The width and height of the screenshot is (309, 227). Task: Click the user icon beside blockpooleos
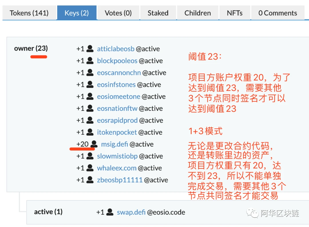tap(90, 60)
